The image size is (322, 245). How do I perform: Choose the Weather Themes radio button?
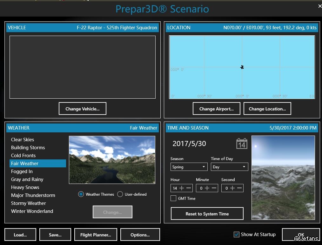81,194
